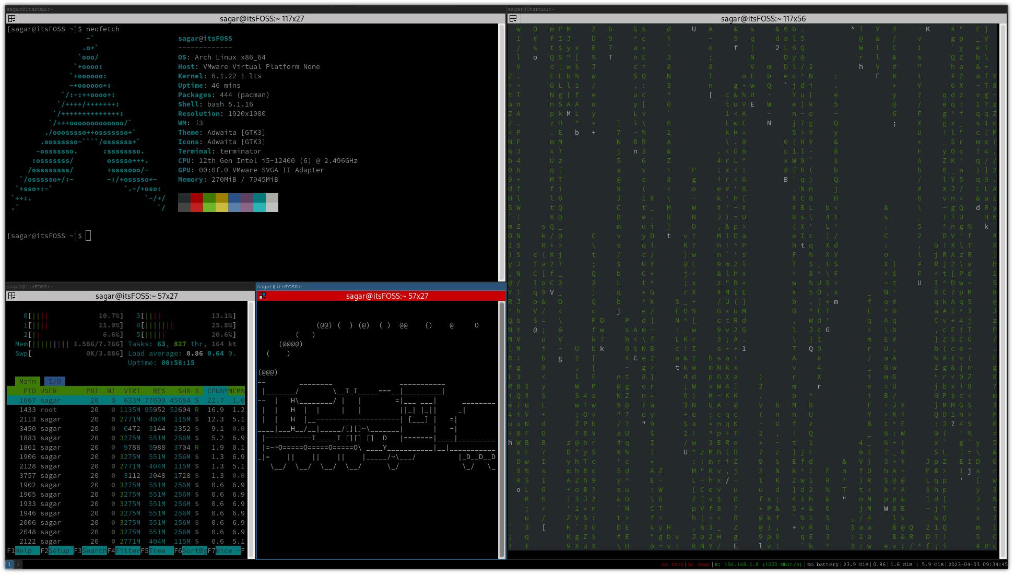Click the htop terminal's group icon
This screenshot has height=575, width=1014.
(x=11, y=296)
